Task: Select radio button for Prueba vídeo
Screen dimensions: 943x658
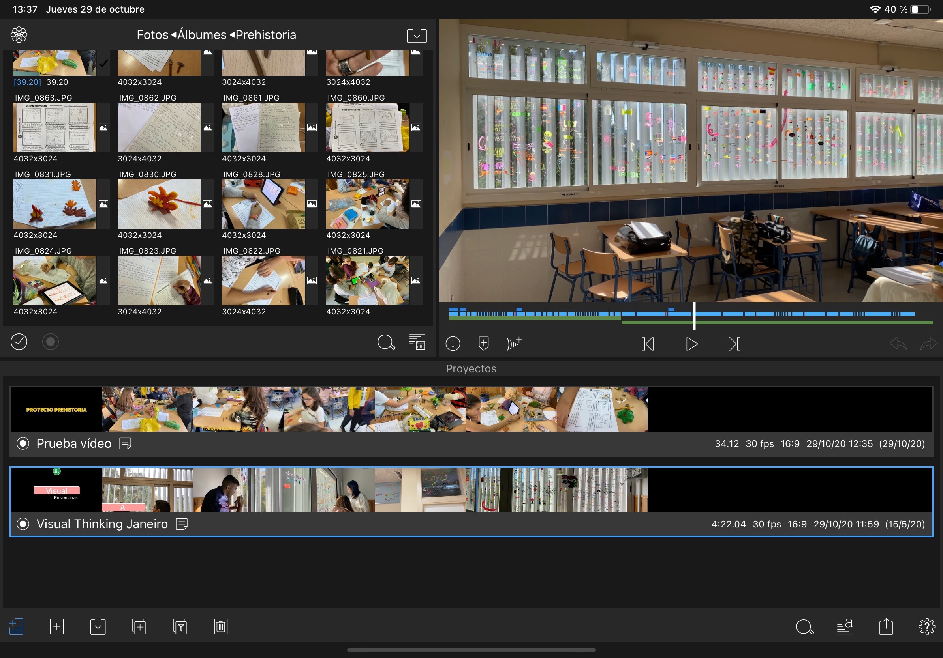Action: 23,443
